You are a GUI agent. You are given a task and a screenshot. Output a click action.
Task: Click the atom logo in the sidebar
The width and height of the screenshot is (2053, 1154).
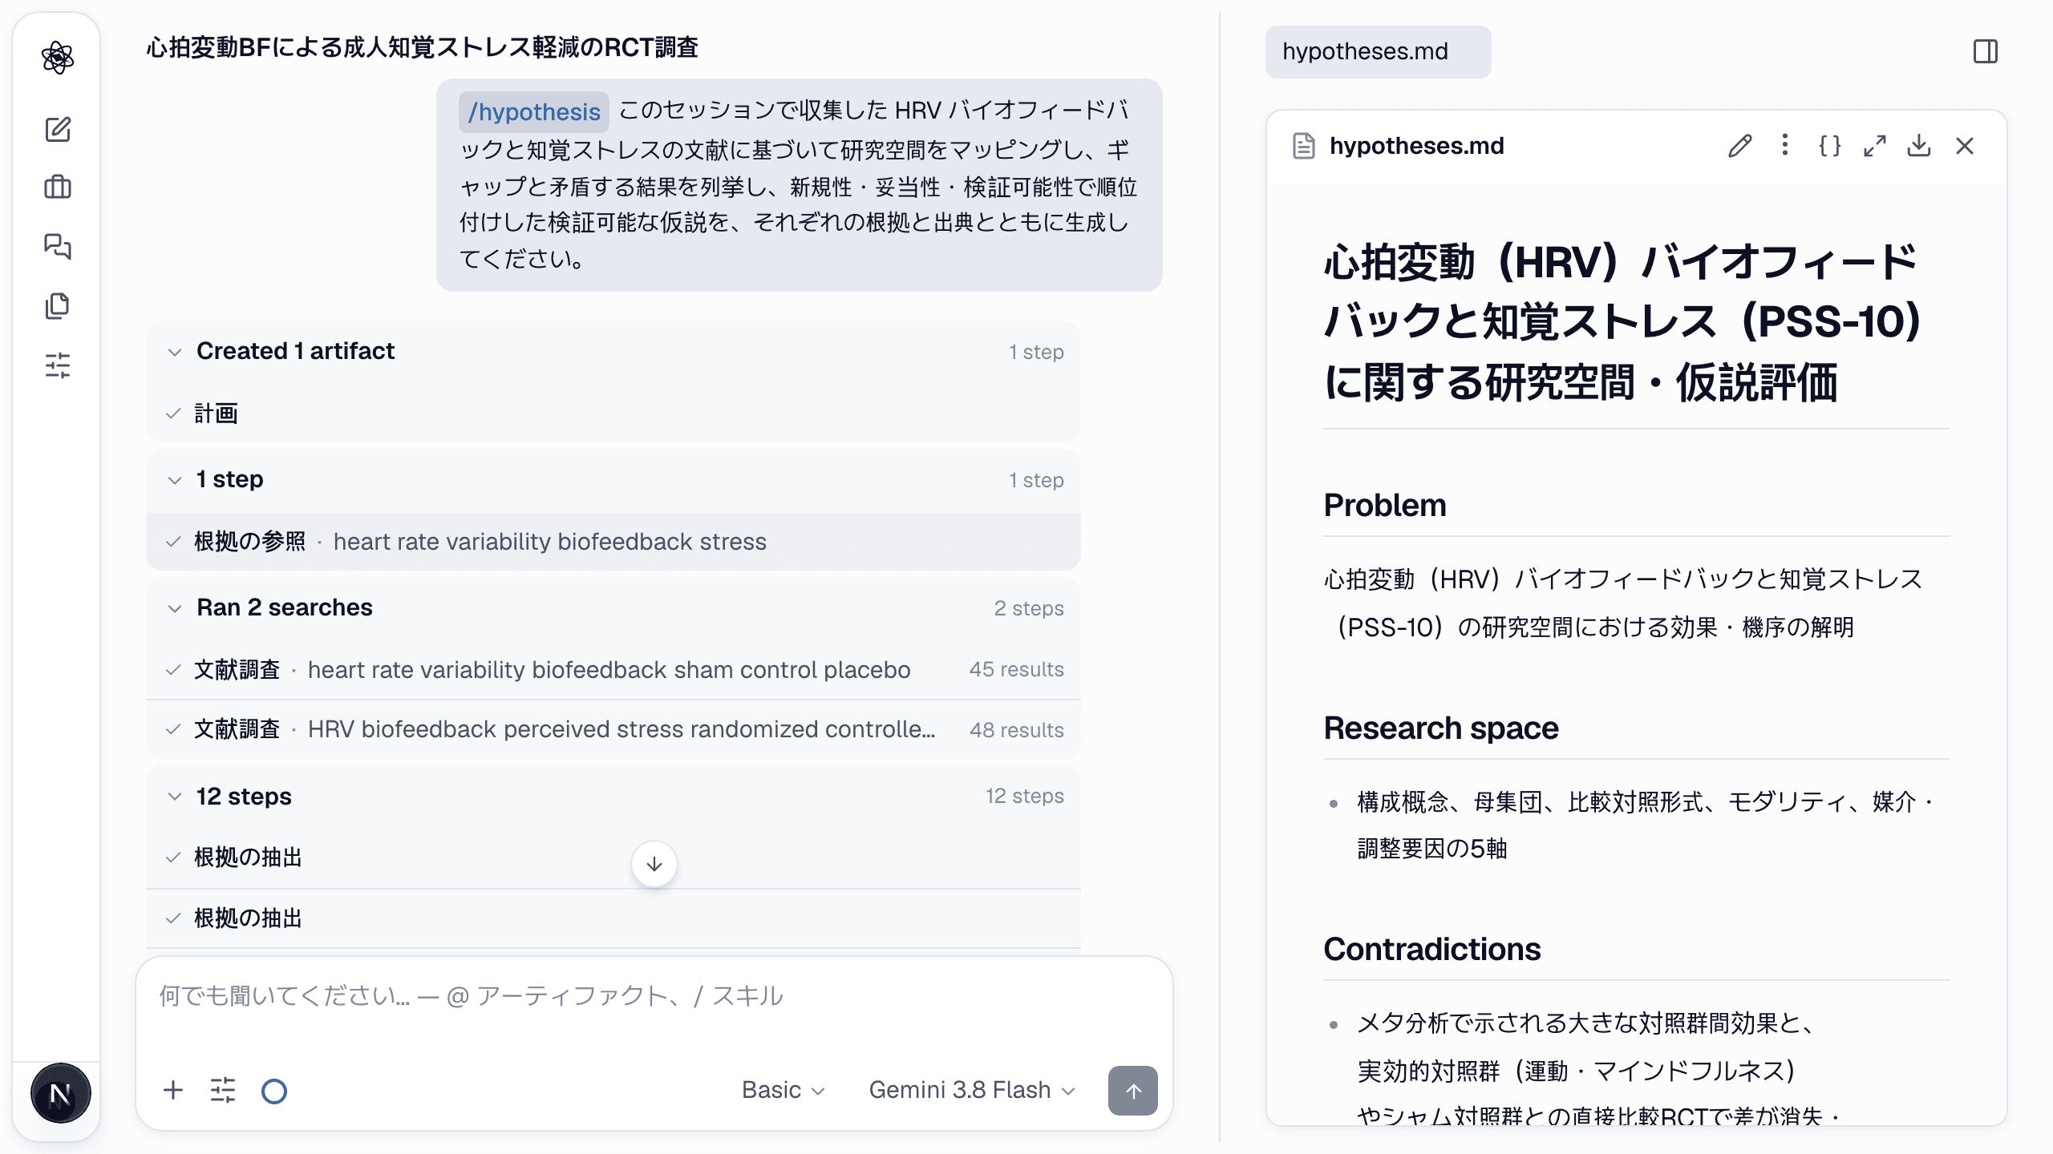click(x=58, y=58)
